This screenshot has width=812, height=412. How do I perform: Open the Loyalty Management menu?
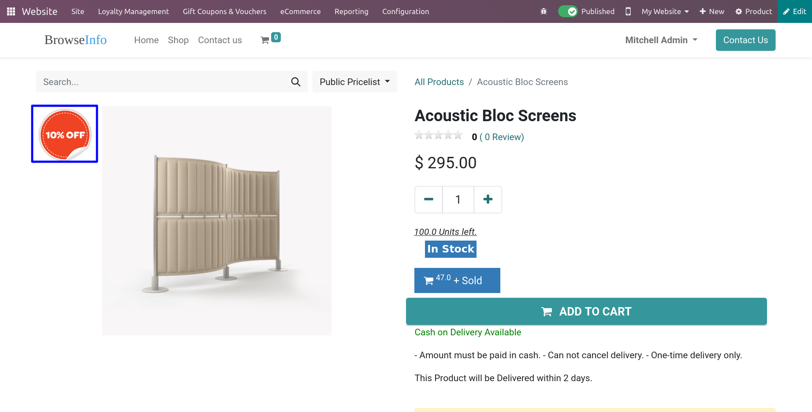coord(133,11)
